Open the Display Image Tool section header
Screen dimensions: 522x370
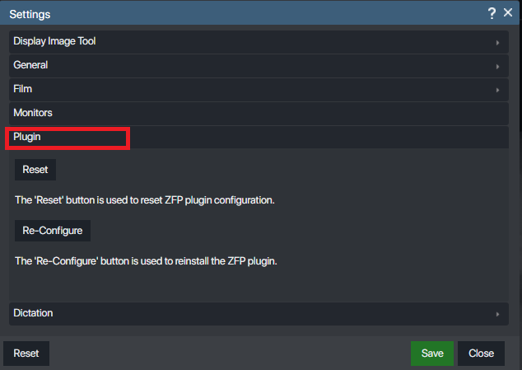click(x=54, y=41)
